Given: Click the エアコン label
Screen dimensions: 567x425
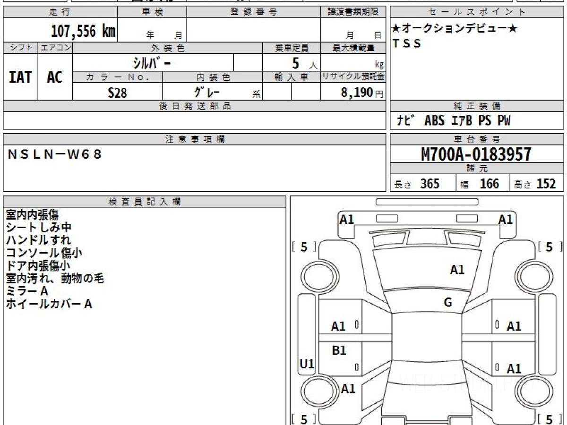Looking at the screenshot, I should tap(55, 48).
